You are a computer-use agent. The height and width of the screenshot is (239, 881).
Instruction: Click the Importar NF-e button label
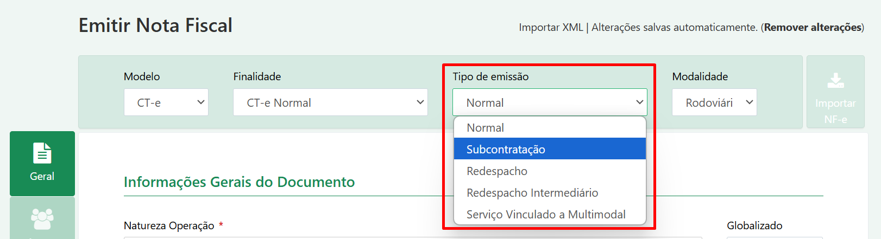coord(835,111)
